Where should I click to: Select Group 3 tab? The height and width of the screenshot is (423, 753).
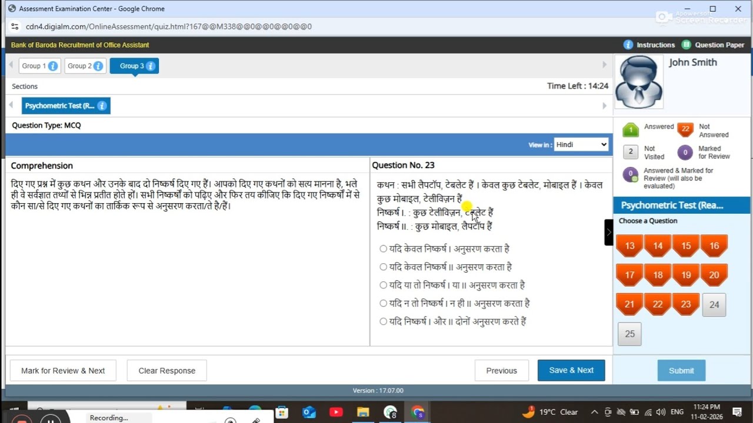tap(134, 66)
